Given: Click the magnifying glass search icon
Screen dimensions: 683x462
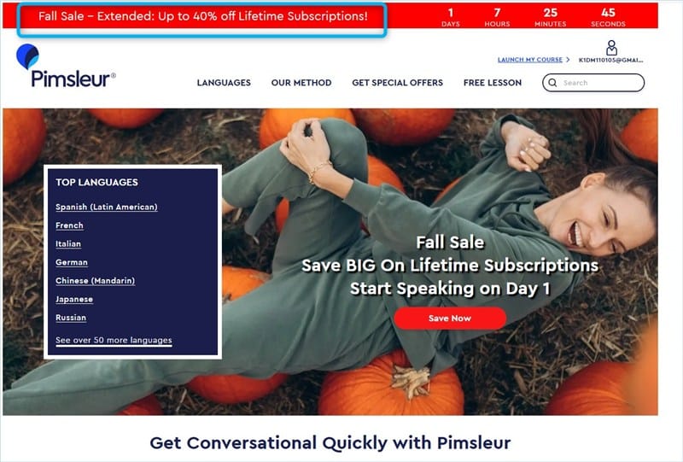Looking at the screenshot, I should pyautogui.click(x=552, y=83).
